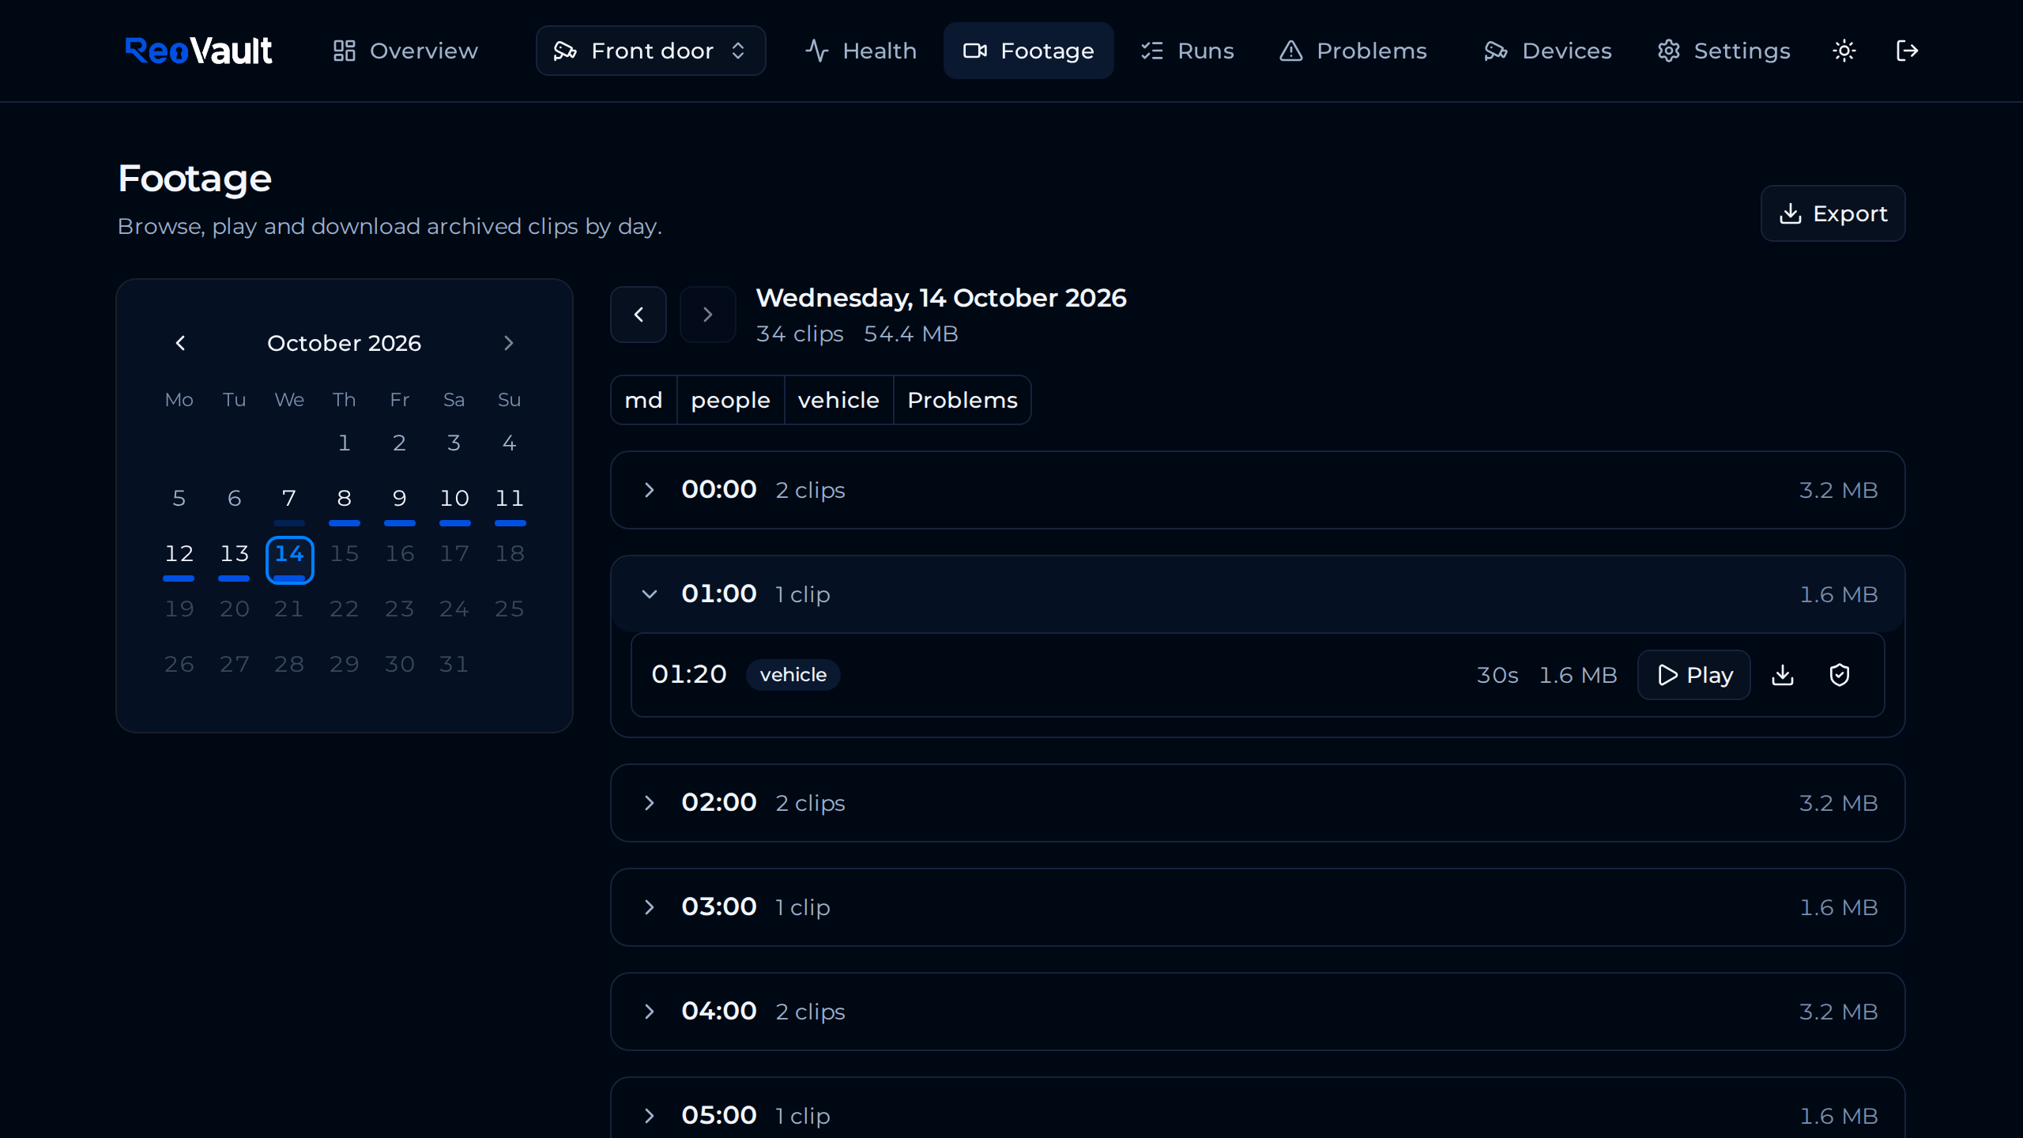This screenshot has height=1138, width=2023.
Task: Open the Front door camera dropdown
Action: pyautogui.click(x=651, y=51)
